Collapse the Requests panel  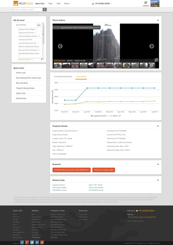click(158, 164)
